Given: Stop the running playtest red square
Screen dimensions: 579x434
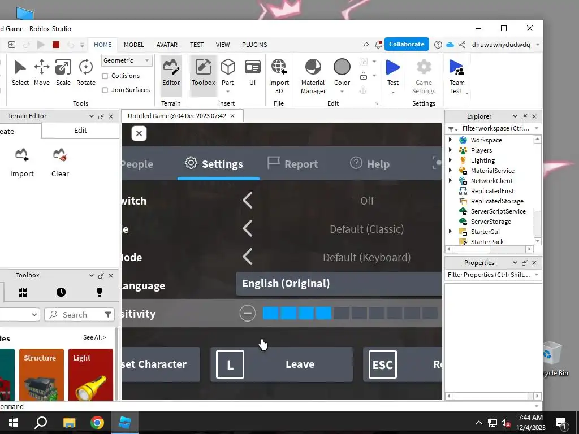Looking at the screenshot, I should [x=56, y=45].
